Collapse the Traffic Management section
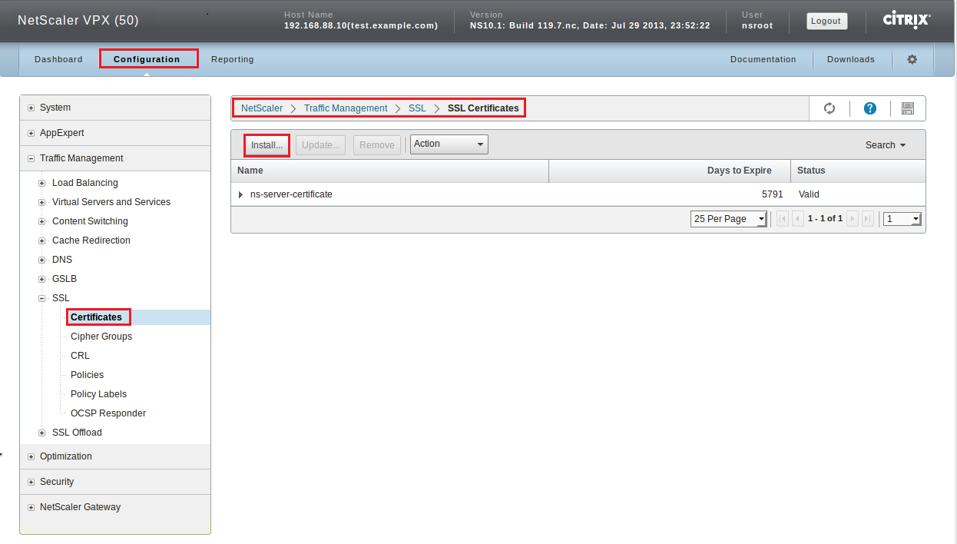957x544 pixels. (31, 159)
